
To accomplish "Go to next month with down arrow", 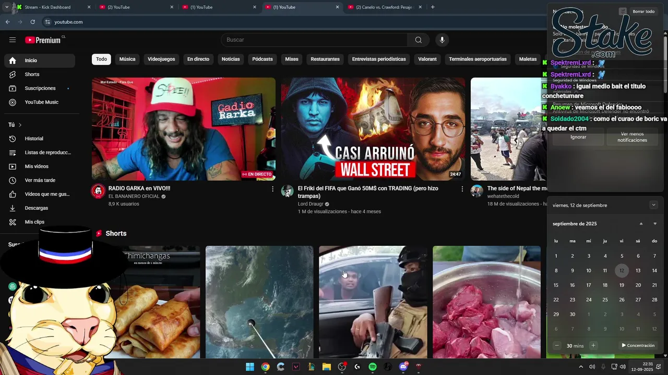I will pos(655,223).
